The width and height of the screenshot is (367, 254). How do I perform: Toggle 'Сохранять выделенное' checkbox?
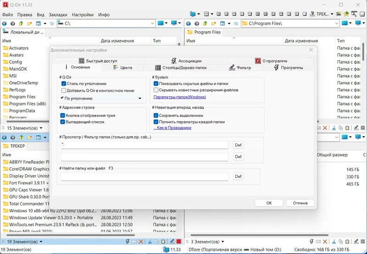[x=156, y=115]
